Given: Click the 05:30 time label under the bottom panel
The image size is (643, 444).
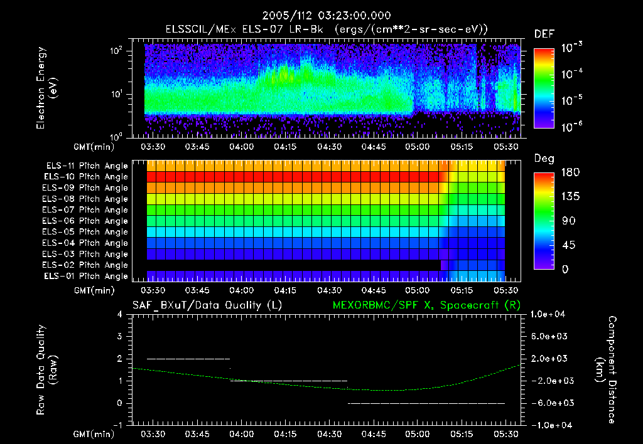Looking at the screenshot, I should click(505, 434).
